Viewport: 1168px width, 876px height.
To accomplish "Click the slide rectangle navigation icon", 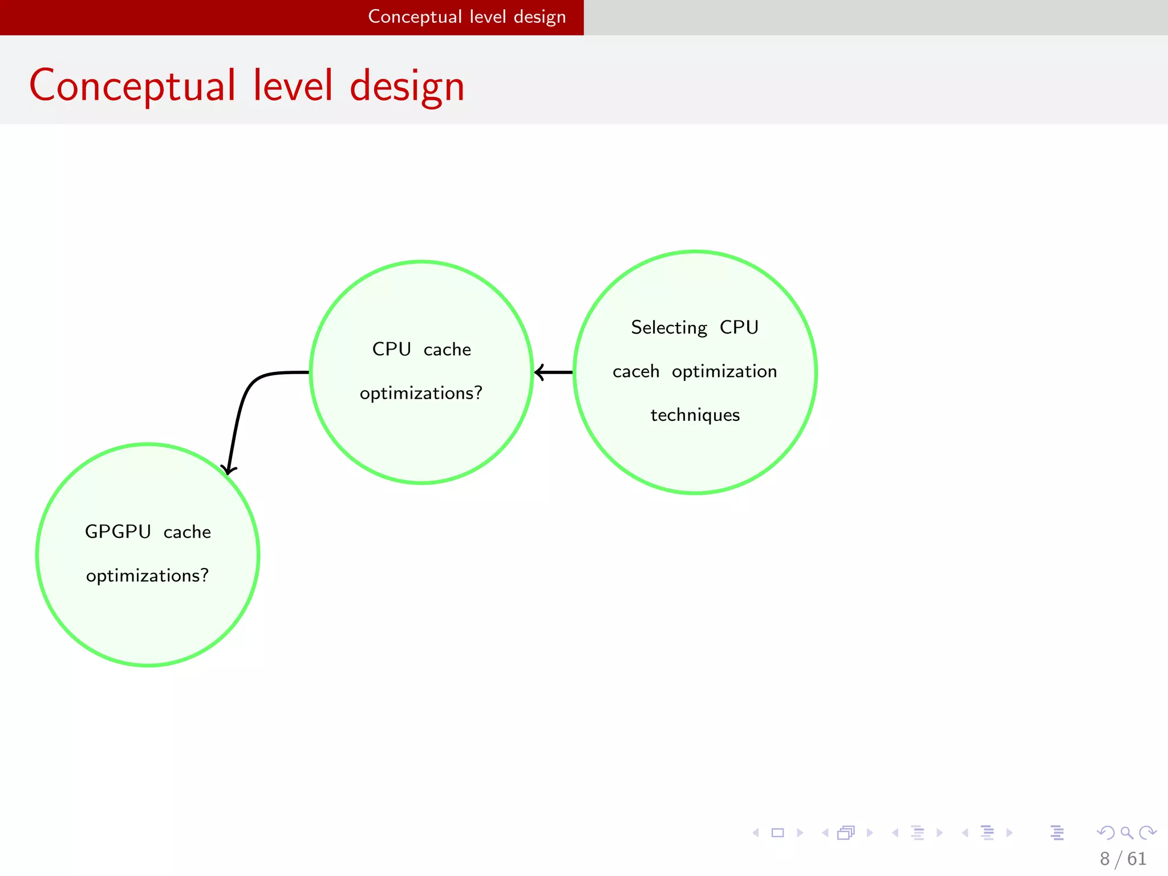I will (x=777, y=833).
